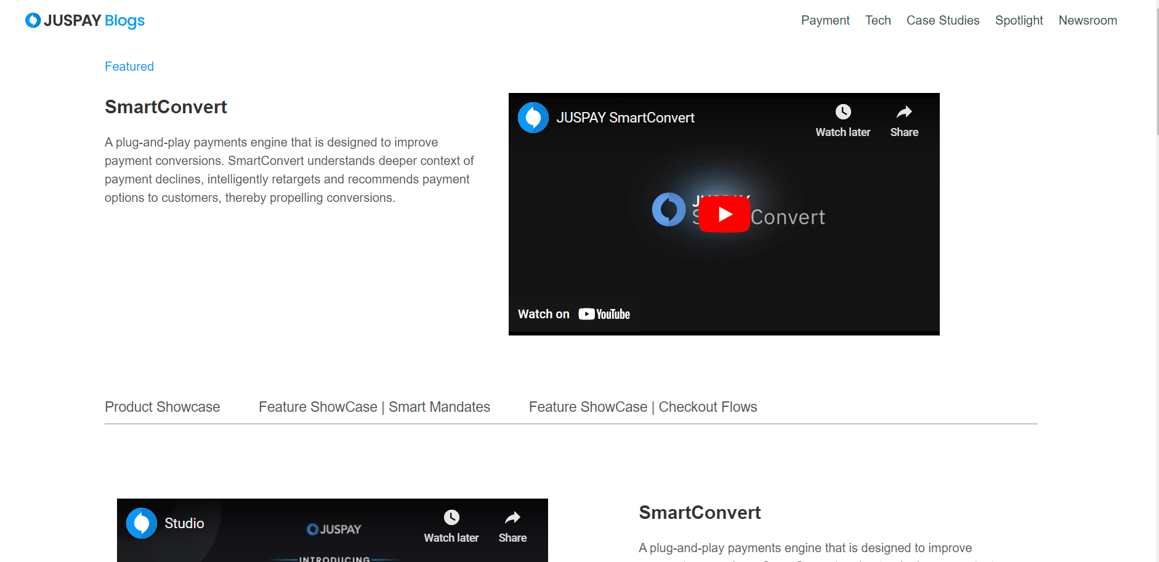
Task: Click the YouTube logo next to Watch on
Action: [604, 314]
